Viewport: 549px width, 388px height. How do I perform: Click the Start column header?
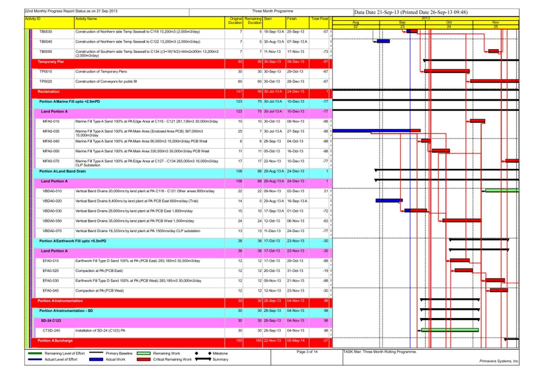point(274,22)
